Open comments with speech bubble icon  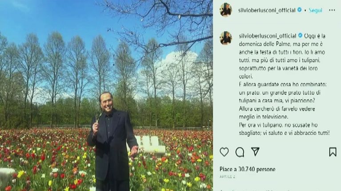(240, 152)
